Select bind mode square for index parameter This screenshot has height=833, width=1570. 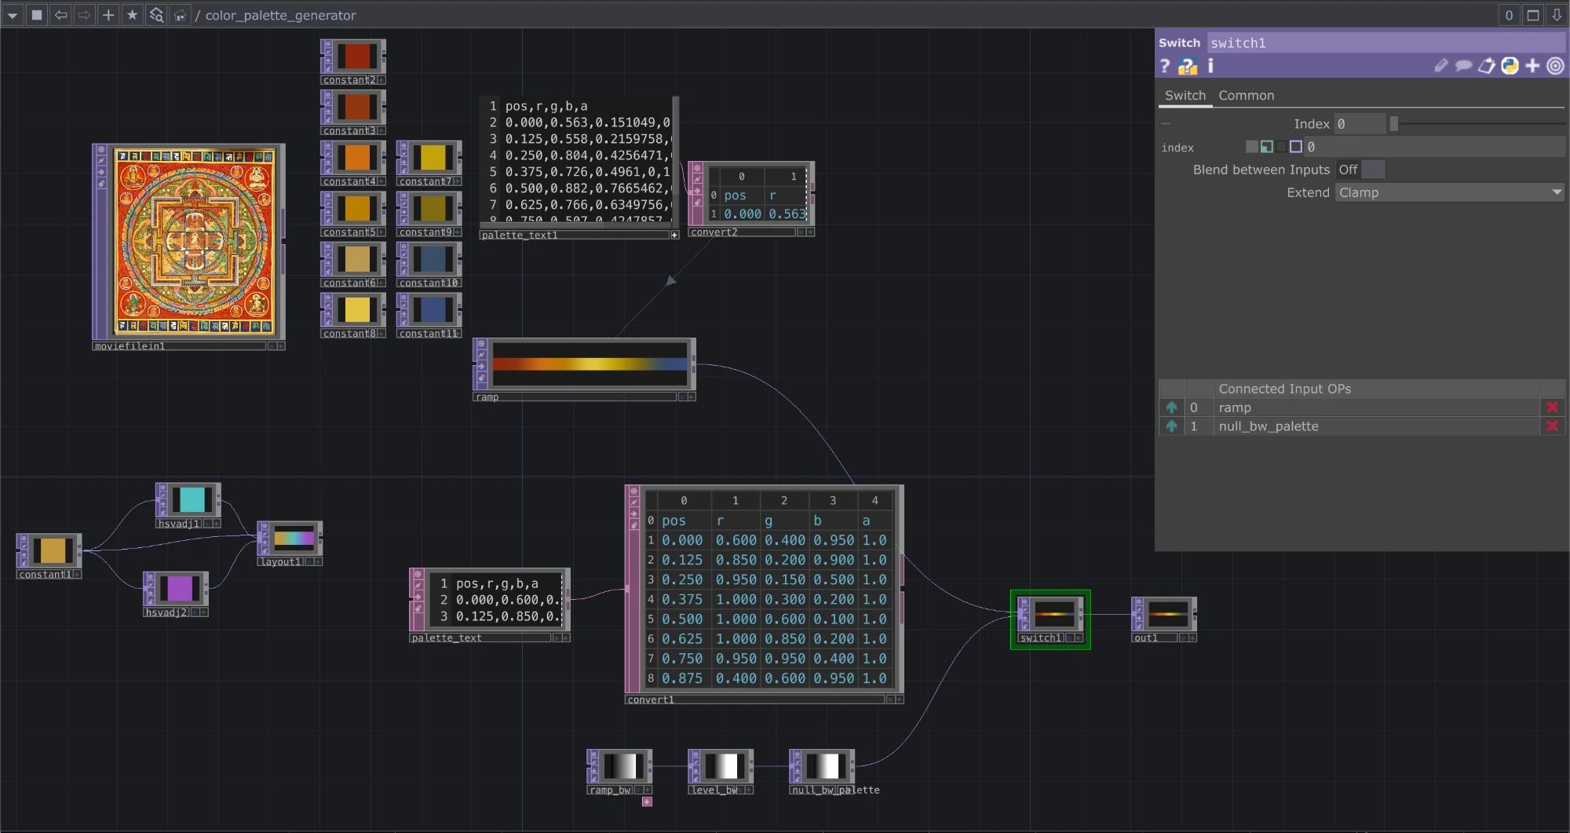1296,147
